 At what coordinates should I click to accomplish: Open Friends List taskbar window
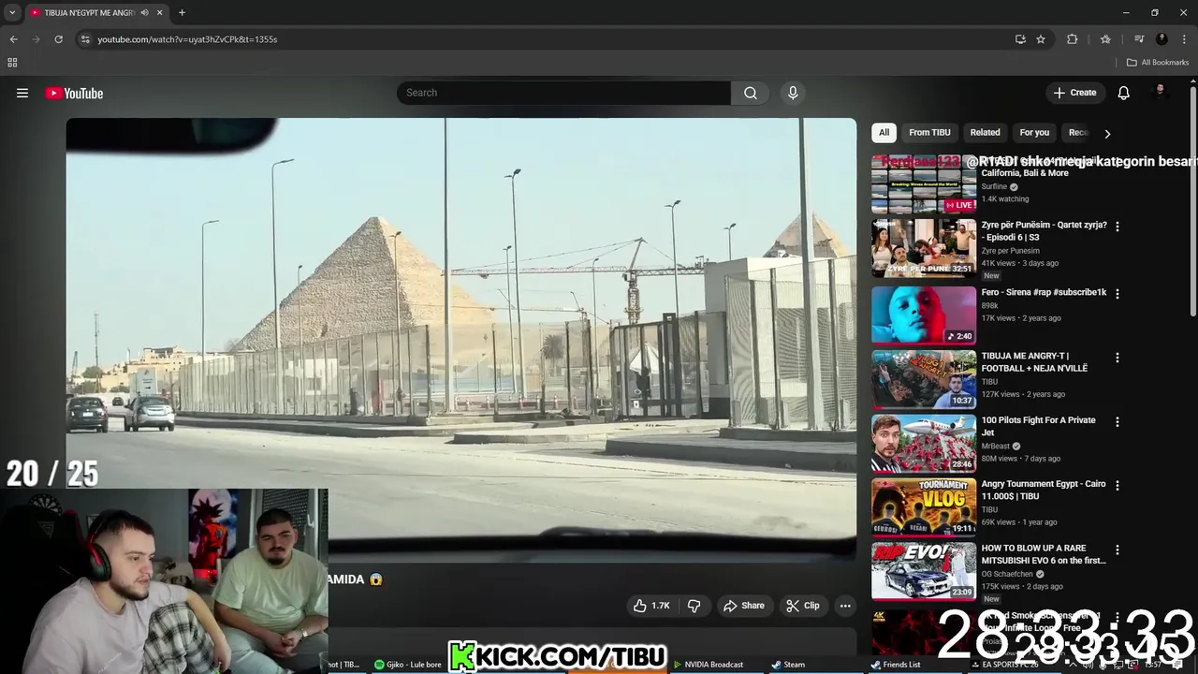tap(896, 665)
